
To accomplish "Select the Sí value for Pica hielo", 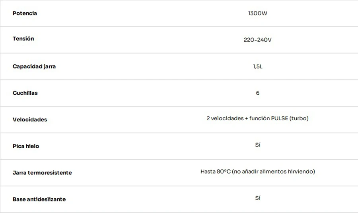I will pyautogui.click(x=257, y=145).
